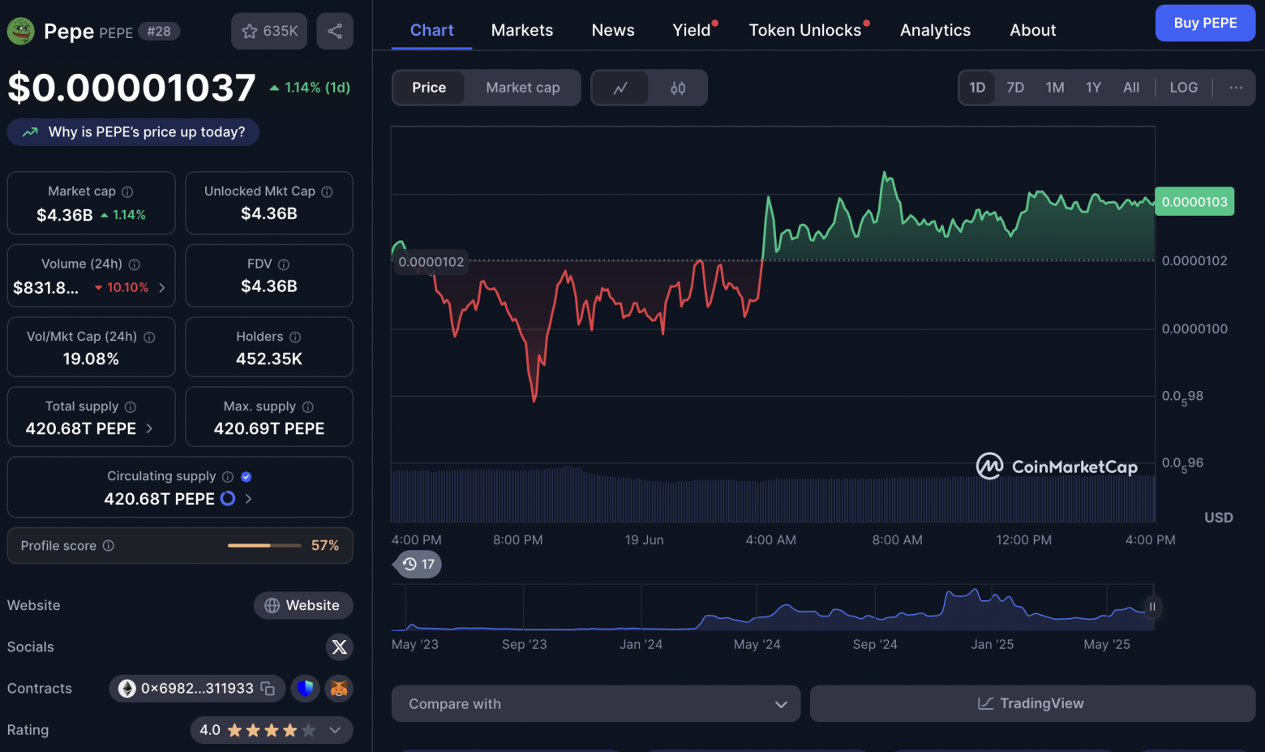Open the Markets tab
This screenshot has height=752, width=1265.
(522, 30)
